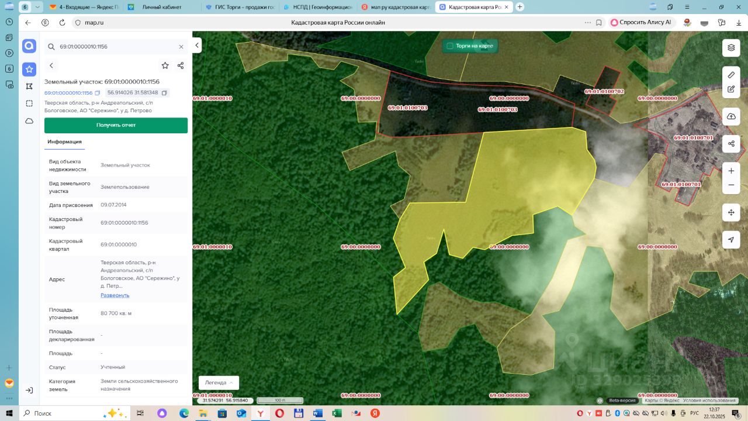Viewport: 748px width, 421px height.
Task: Open the site logo home in sidebar
Action: point(29,46)
